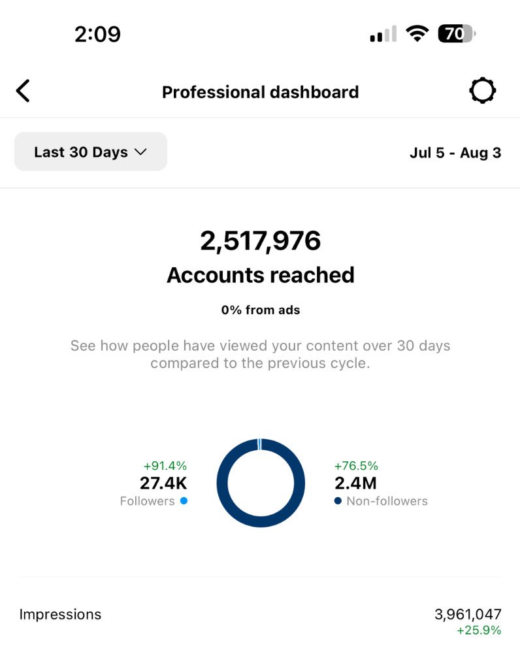The image size is (520, 654).
Task: Tap the Wi-Fi status icon
Action: coord(416,34)
